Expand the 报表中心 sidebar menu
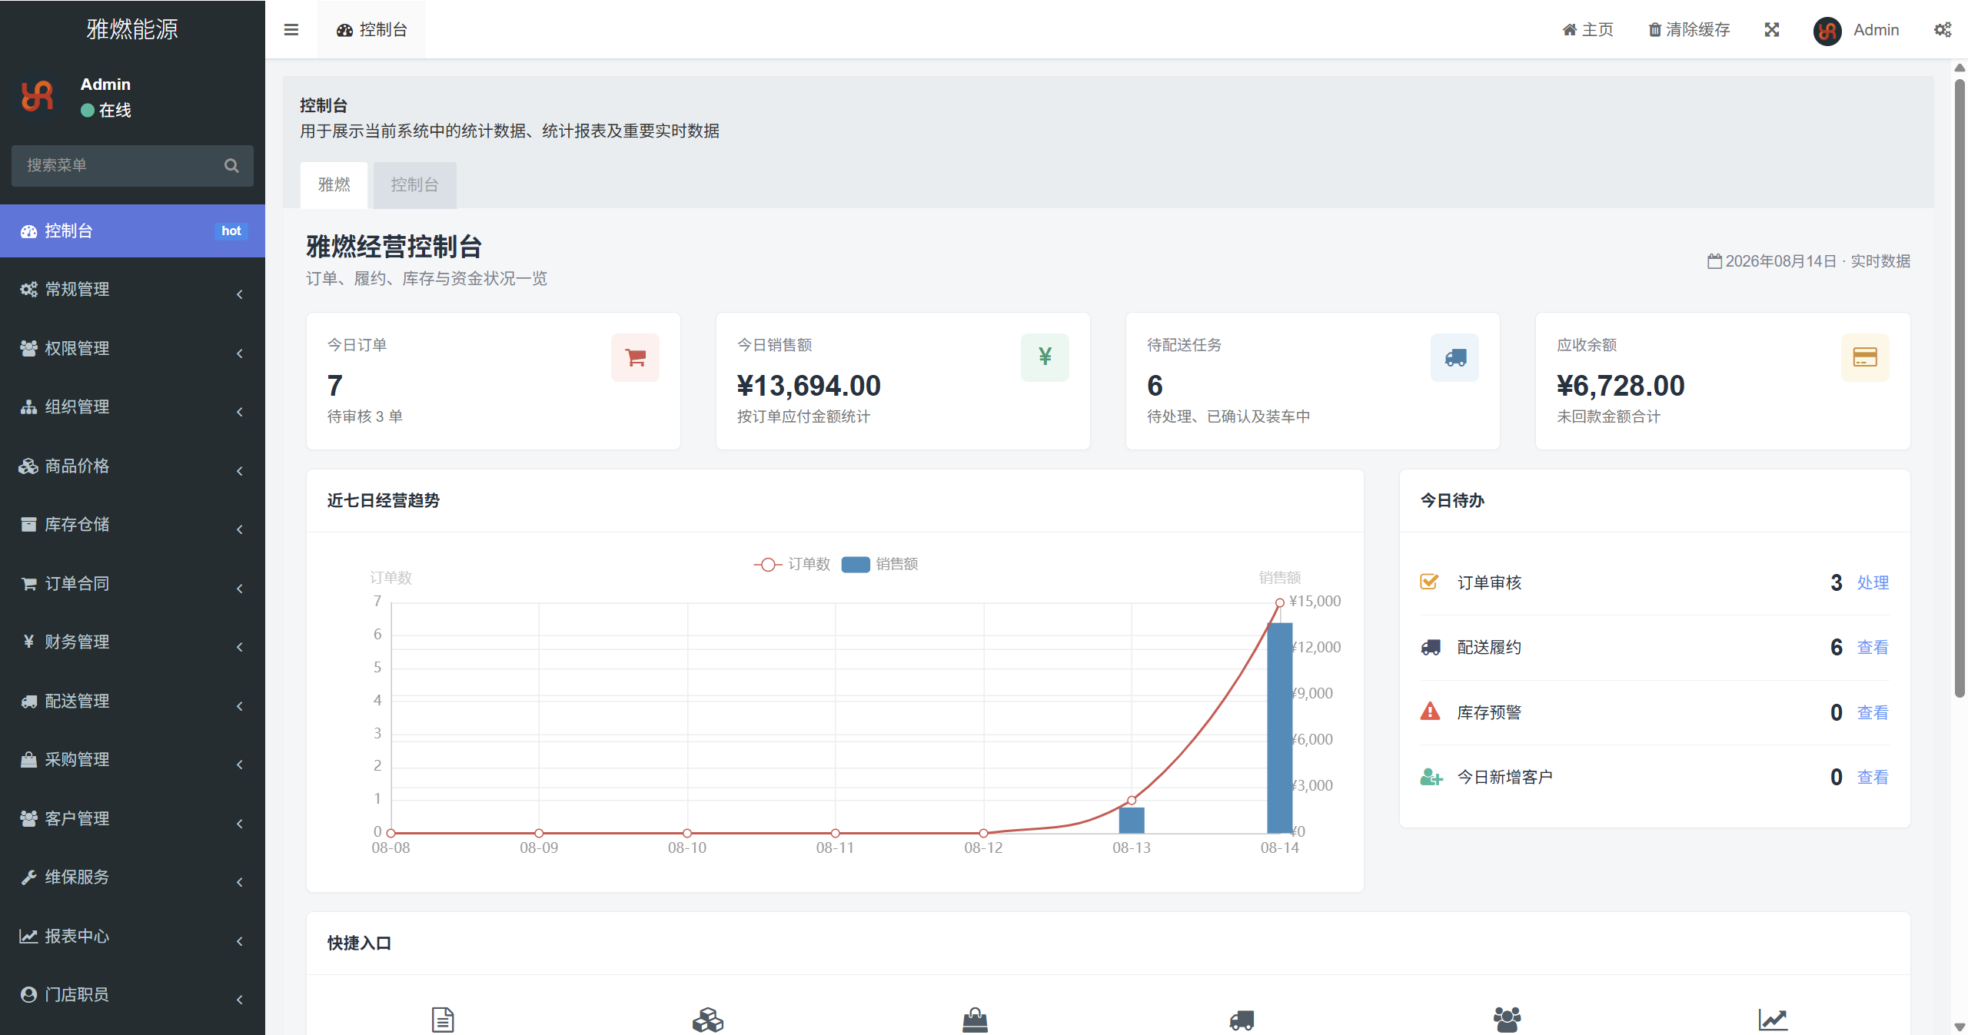 [x=132, y=937]
